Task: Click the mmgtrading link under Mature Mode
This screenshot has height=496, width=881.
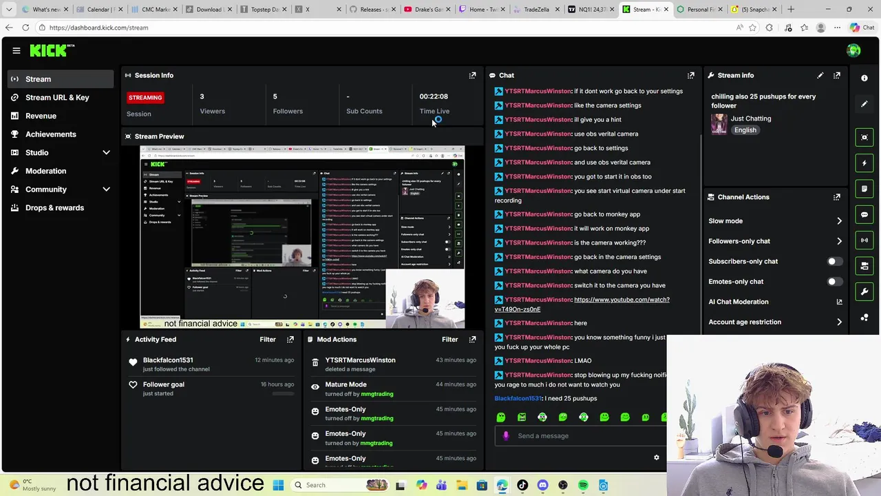Action: (377, 393)
